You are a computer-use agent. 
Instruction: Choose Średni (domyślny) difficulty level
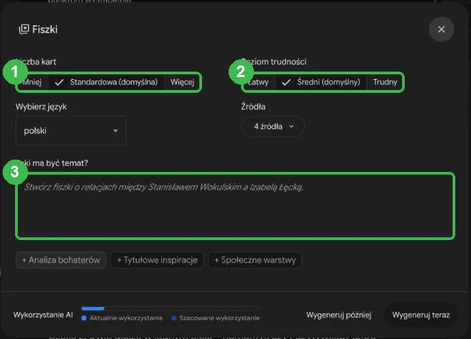click(x=321, y=82)
